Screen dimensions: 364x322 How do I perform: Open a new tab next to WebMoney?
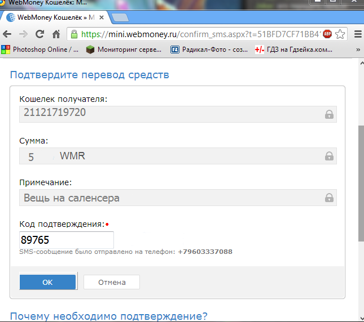tap(120, 17)
